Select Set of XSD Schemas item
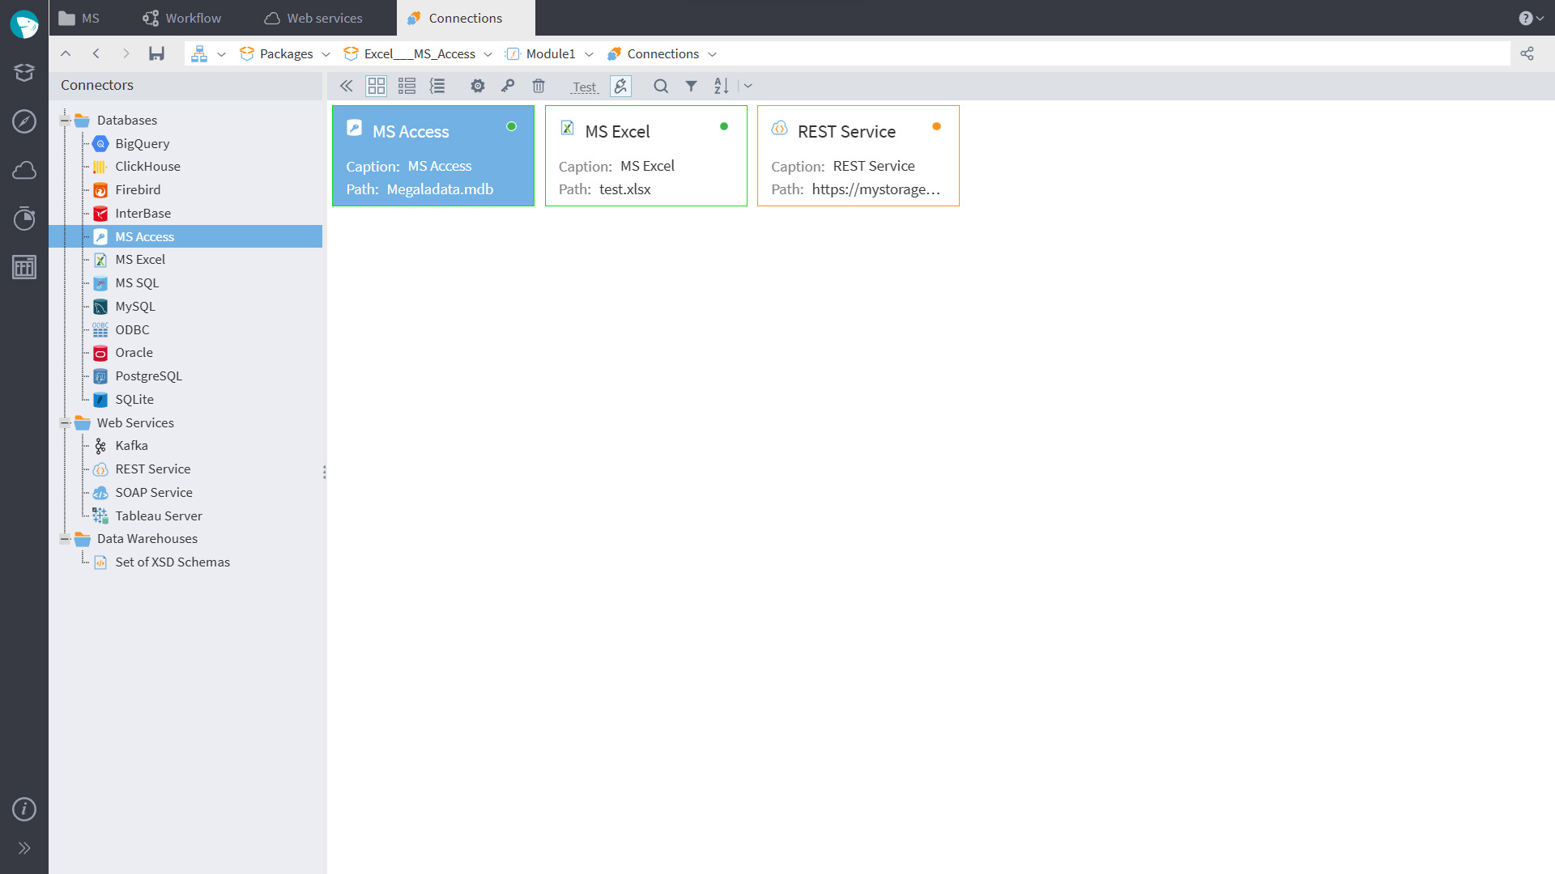Screen dimensions: 1555x874 click(172, 562)
